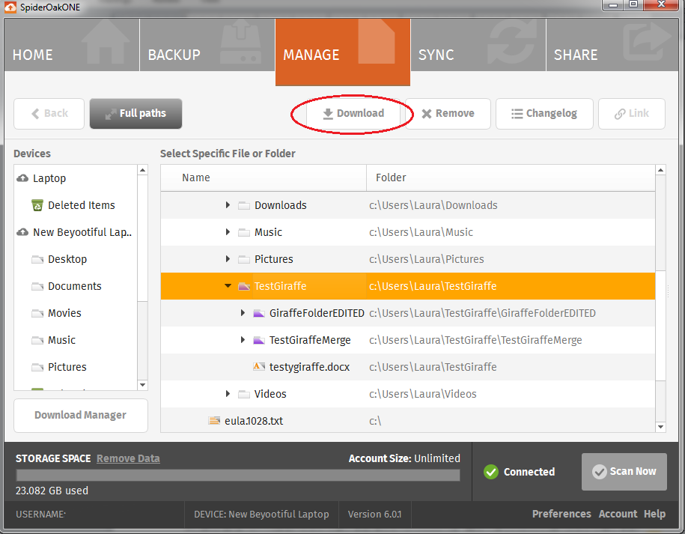Expand the TestGiraffeMerge folder

click(243, 340)
